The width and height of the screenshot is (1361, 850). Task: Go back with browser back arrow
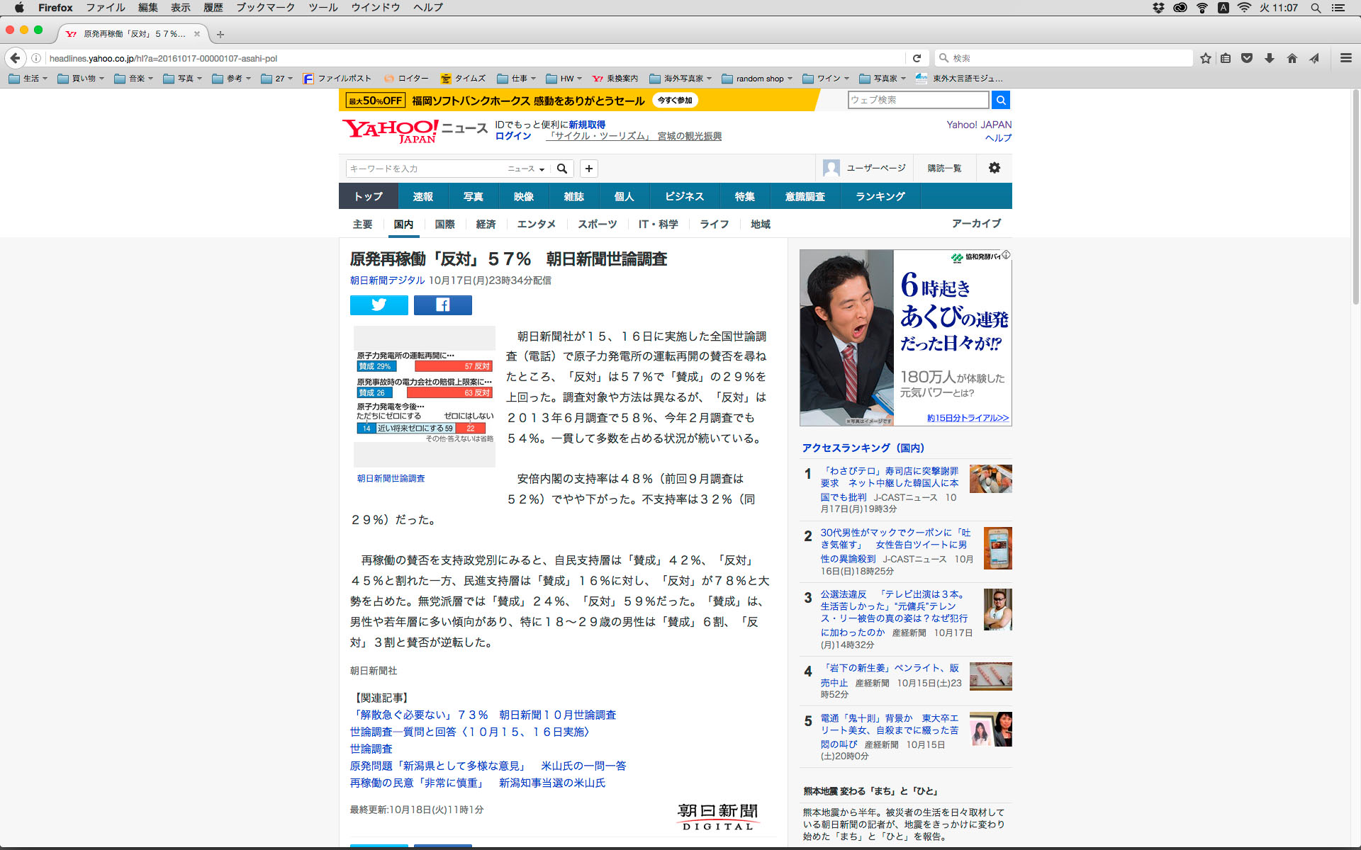pyautogui.click(x=16, y=58)
